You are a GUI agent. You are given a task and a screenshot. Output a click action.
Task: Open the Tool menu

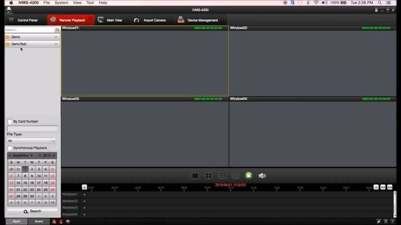coord(90,2)
